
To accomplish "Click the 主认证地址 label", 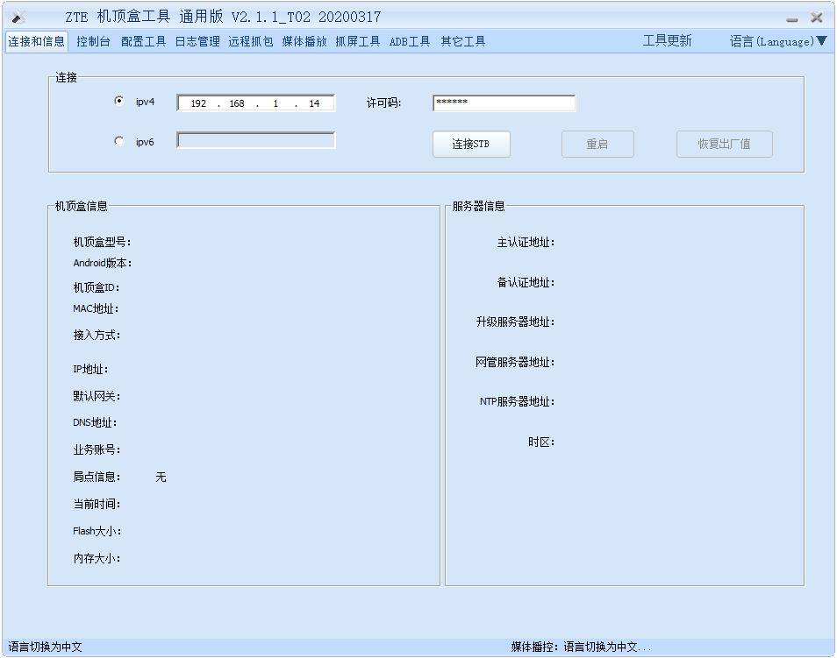I will tap(526, 243).
